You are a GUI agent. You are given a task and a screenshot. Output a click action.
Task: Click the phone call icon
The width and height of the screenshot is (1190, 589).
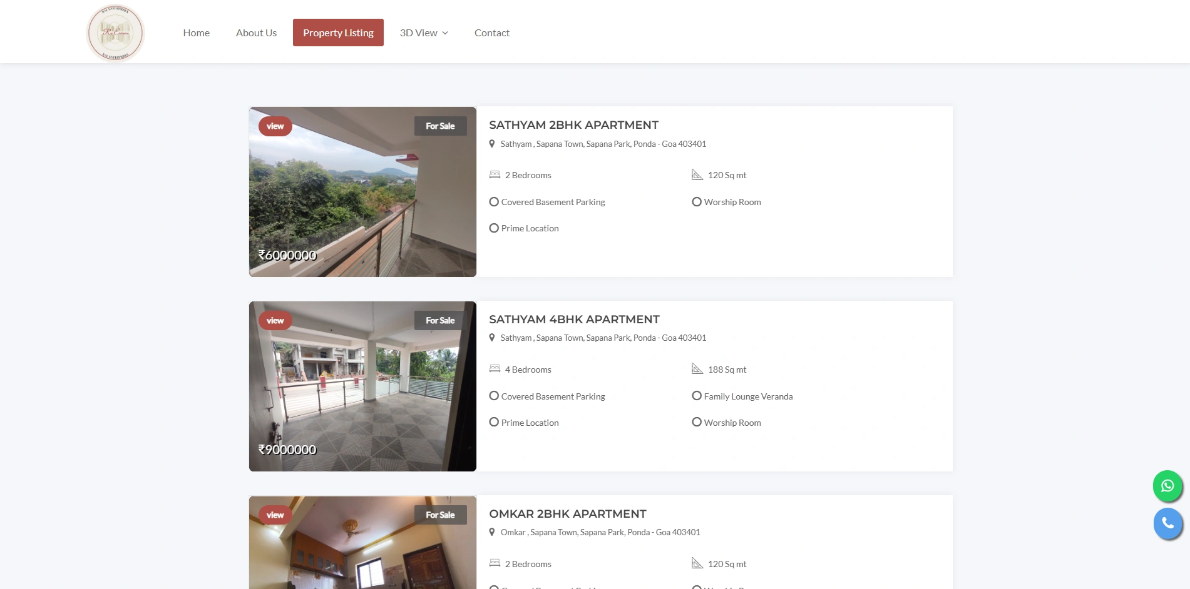[1167, 523]
